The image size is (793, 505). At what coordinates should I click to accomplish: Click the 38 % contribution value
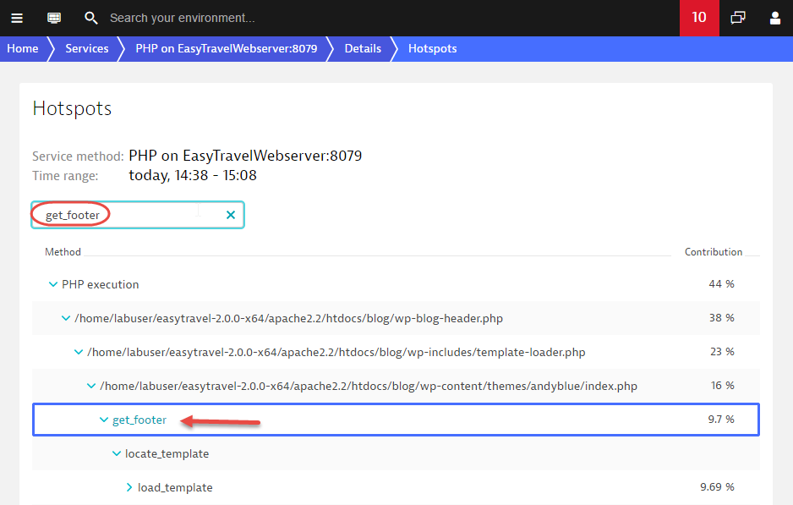pyautogui.click(x=721, y=318)
